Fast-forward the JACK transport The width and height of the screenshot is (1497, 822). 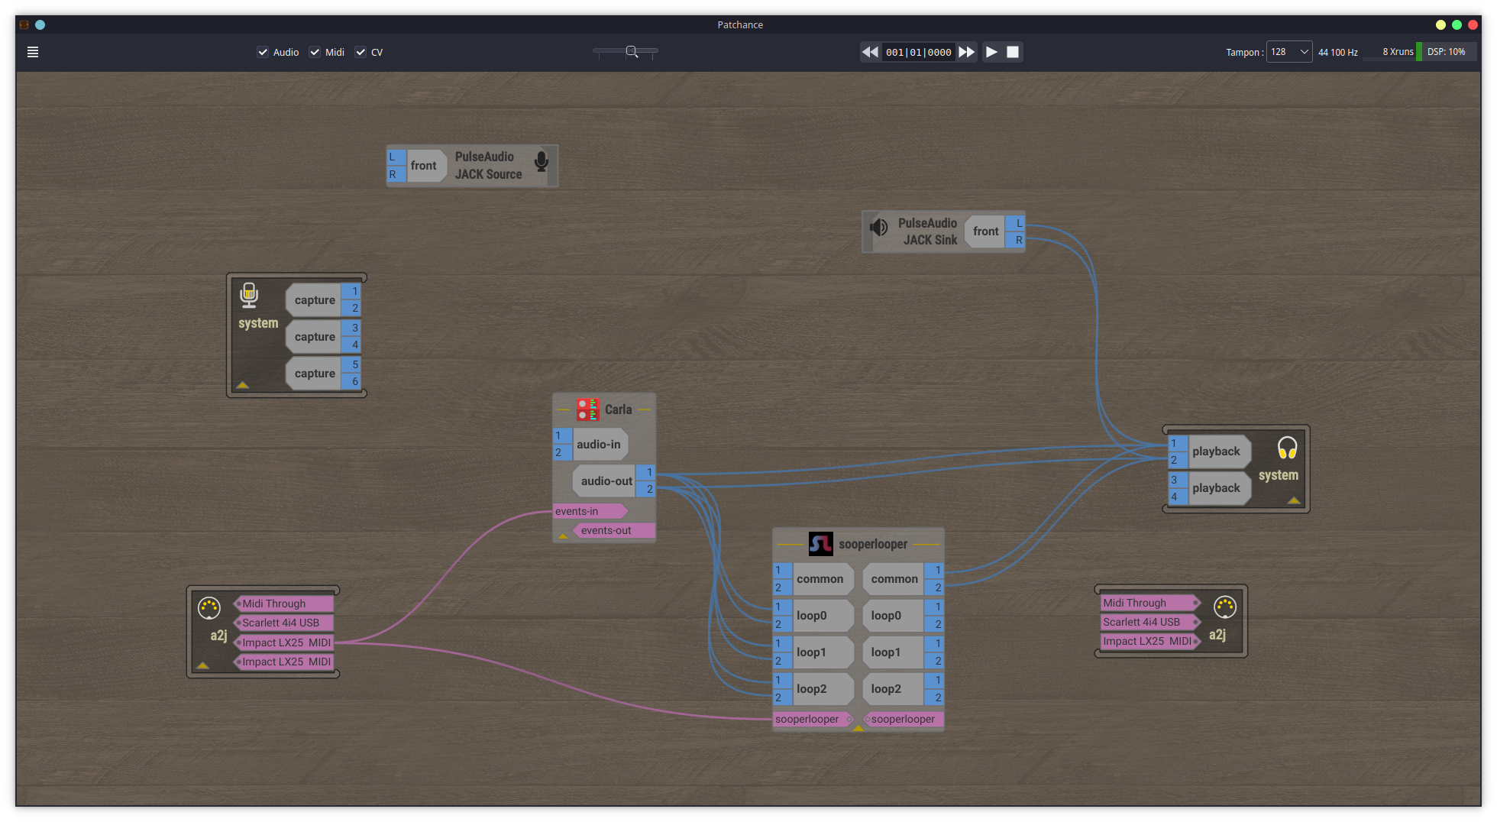pyautogui.click(x=966, y=52)
